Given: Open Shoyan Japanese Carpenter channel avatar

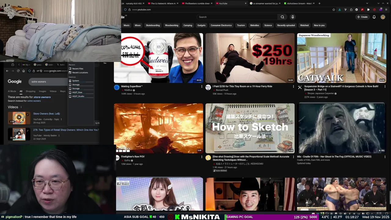Looking at the screenshot, I should pyautogui.click(x=300, y=87).
